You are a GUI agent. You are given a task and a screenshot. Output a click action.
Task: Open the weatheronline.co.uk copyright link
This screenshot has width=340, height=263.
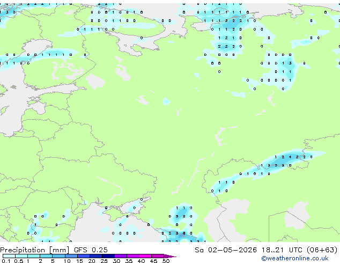click(295, 258)
